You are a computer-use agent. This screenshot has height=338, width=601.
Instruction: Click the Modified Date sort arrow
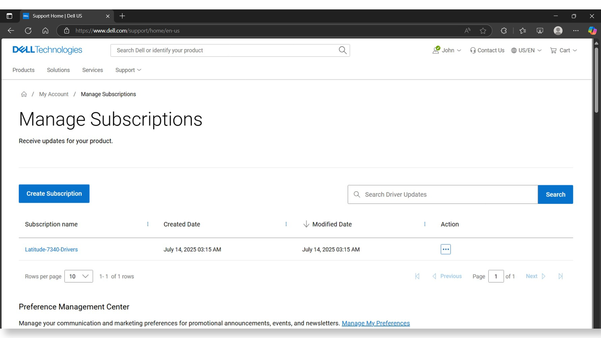(x=306, y=224)
